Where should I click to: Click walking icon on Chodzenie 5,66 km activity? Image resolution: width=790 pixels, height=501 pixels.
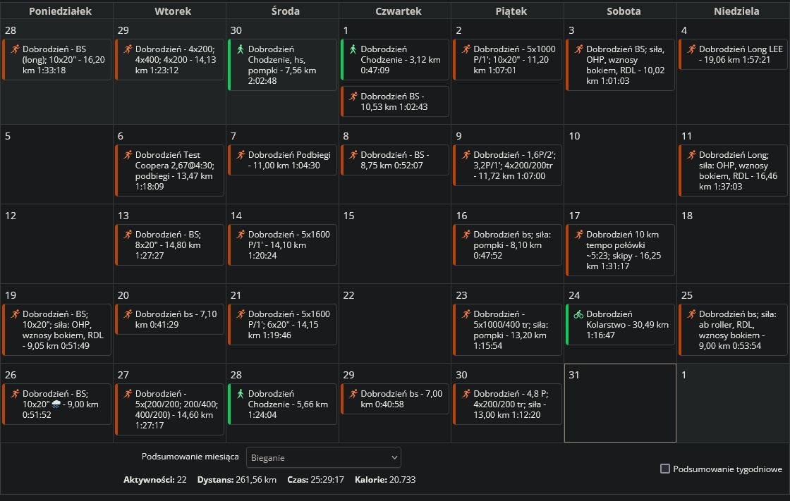[x=240, y=394]
